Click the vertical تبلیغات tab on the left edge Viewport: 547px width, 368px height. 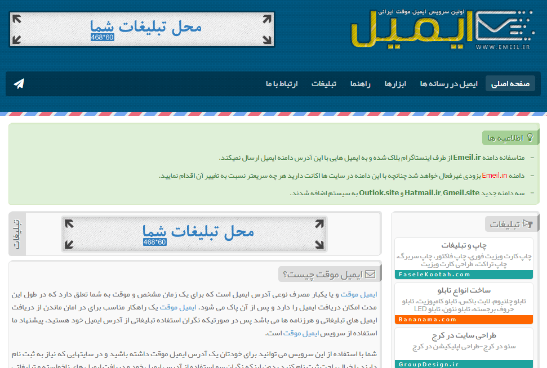[16, 234]
